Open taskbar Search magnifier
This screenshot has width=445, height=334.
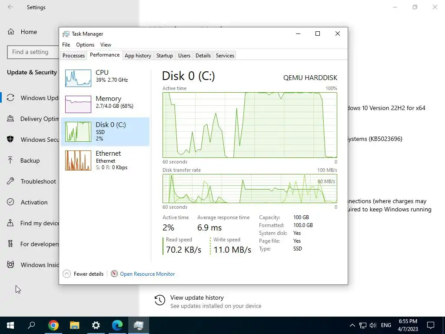coord(31,325)
